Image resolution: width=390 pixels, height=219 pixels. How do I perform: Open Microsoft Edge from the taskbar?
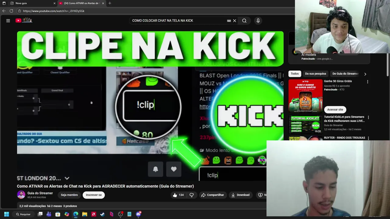click(76, 214)
